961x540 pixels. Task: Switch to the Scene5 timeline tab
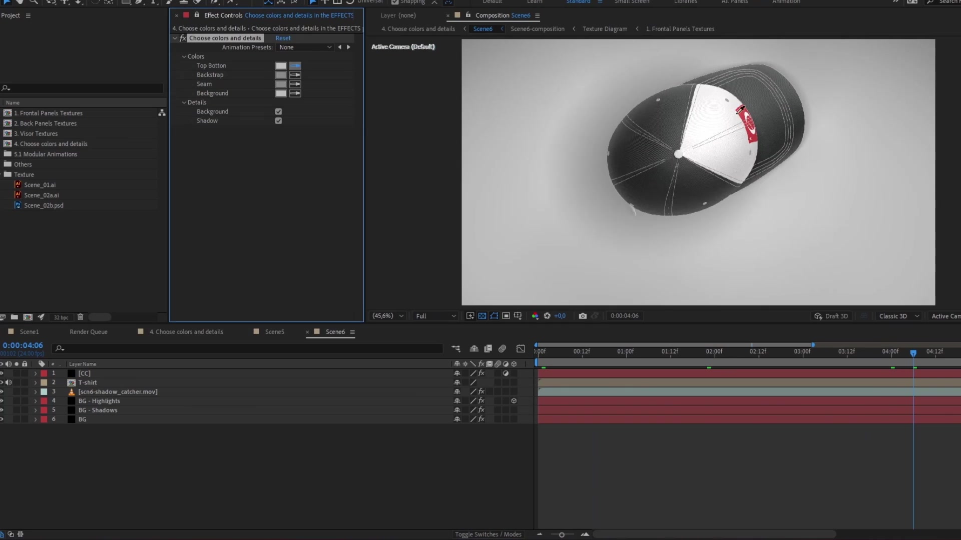click(x=275, y=331)
